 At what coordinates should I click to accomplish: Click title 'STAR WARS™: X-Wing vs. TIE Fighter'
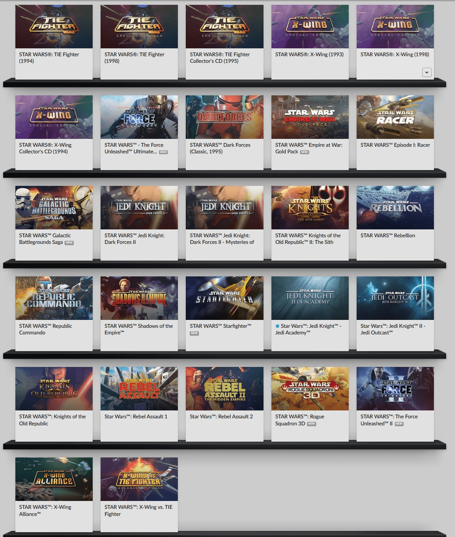138,510
